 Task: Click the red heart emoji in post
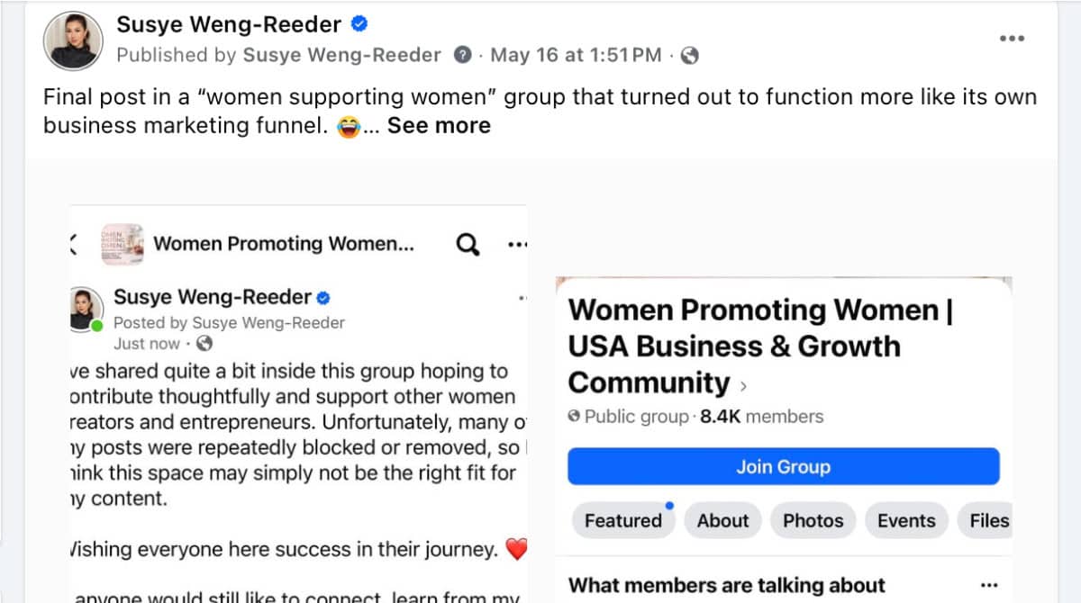pyautogui.click(x=516, y=549)
